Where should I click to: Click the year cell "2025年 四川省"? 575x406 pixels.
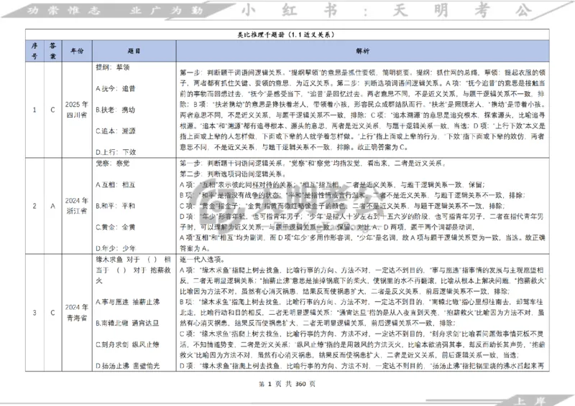coord(77,110)
